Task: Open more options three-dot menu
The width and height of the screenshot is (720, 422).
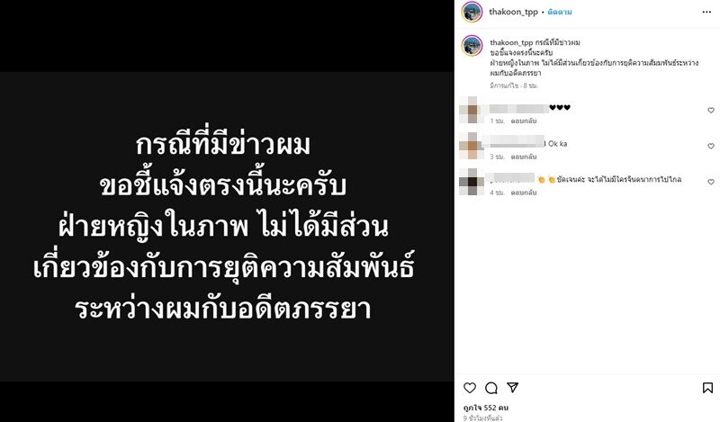Action: (706, 12)
